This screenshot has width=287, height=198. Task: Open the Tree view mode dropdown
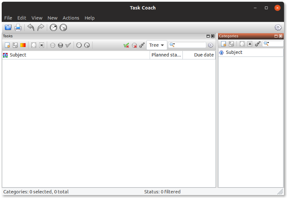click(x=156, y=45)
